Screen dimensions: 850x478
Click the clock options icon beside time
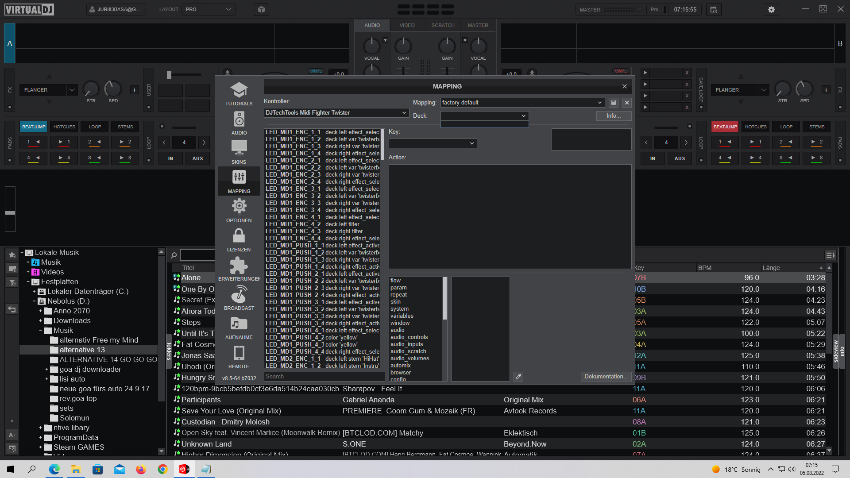(714, 9)
